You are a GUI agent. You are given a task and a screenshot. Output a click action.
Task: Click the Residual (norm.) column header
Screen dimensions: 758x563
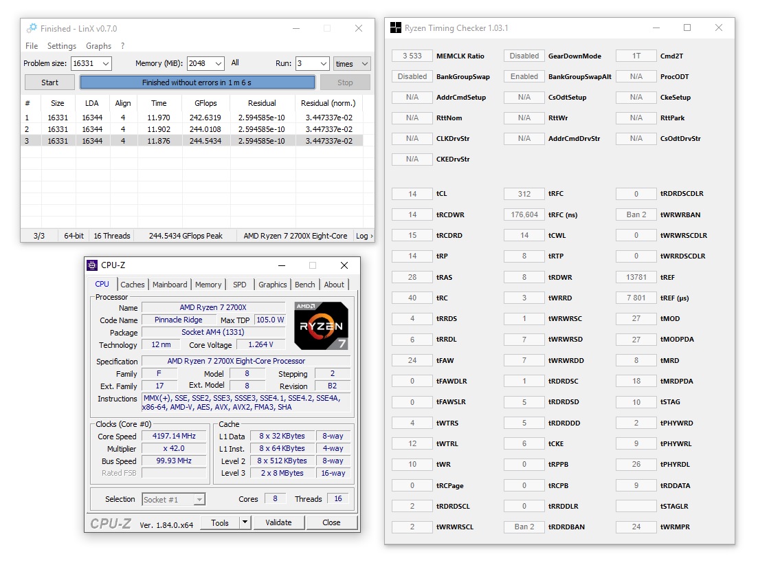[x=328, y=103]
